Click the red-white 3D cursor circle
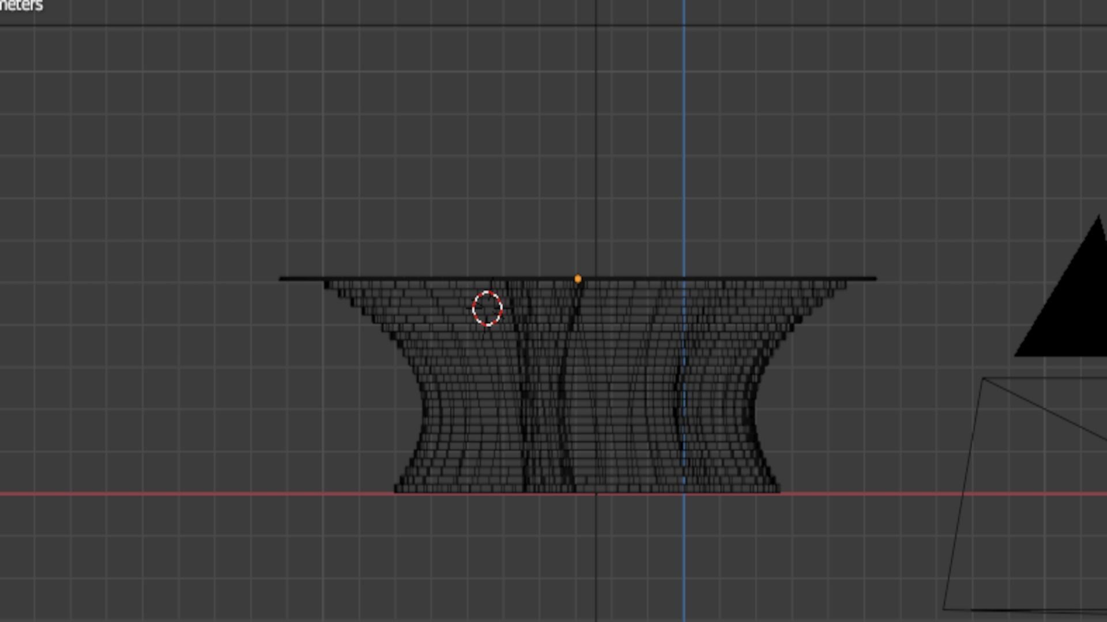1107x622 pixels. pos(487,309)
